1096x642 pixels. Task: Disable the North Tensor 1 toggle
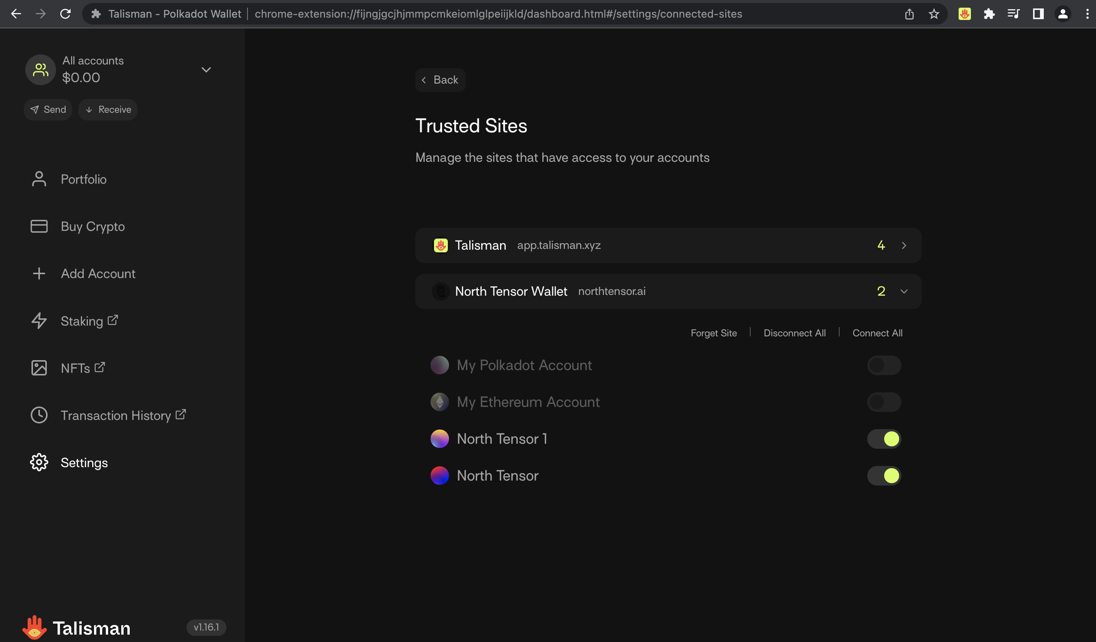(x=884, y=439)
